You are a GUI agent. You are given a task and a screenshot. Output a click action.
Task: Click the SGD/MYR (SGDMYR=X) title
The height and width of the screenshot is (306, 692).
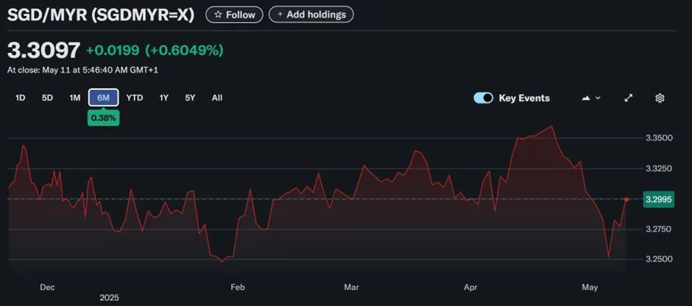pos(101,15)
